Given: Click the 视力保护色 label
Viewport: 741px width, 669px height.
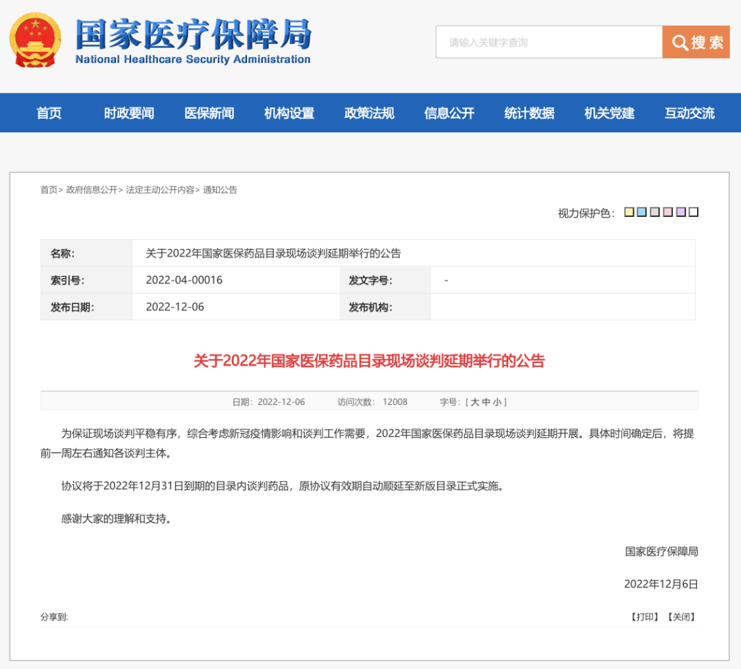Looking at the screenshot, I should coord(586,213).
